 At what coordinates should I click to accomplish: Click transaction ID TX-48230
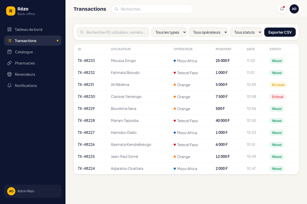(86, 97)
